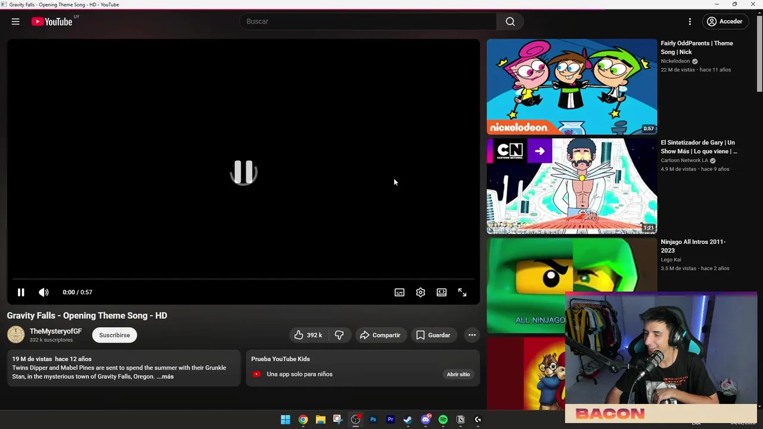Image resolution: width=763 pixels, height=429 pixels.
Task: Open Windows Start menu
Action: tap(286, 419)
